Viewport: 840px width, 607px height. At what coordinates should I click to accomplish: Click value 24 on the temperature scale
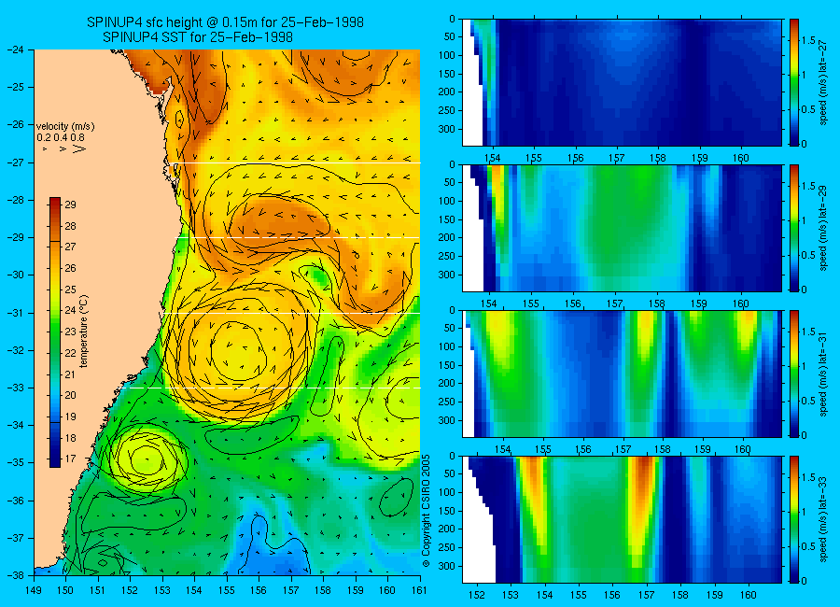(70, 310)
